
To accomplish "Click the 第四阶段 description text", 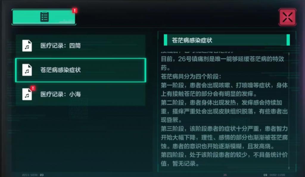I will click(224, 159).
